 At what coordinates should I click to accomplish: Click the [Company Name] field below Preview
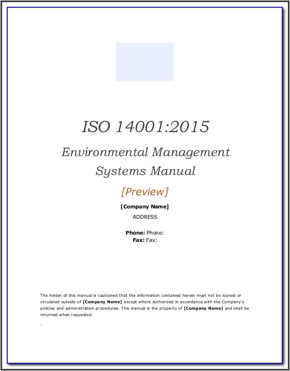pyautogui.click(x=145, y=207)
